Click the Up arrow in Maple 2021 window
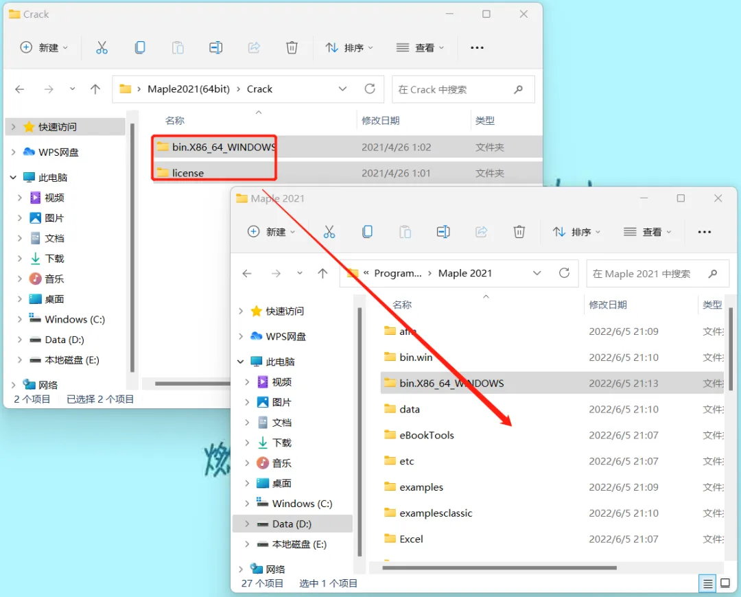 [322, 273]
